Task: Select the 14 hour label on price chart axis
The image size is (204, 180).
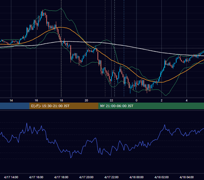Action: pos(11,100)
